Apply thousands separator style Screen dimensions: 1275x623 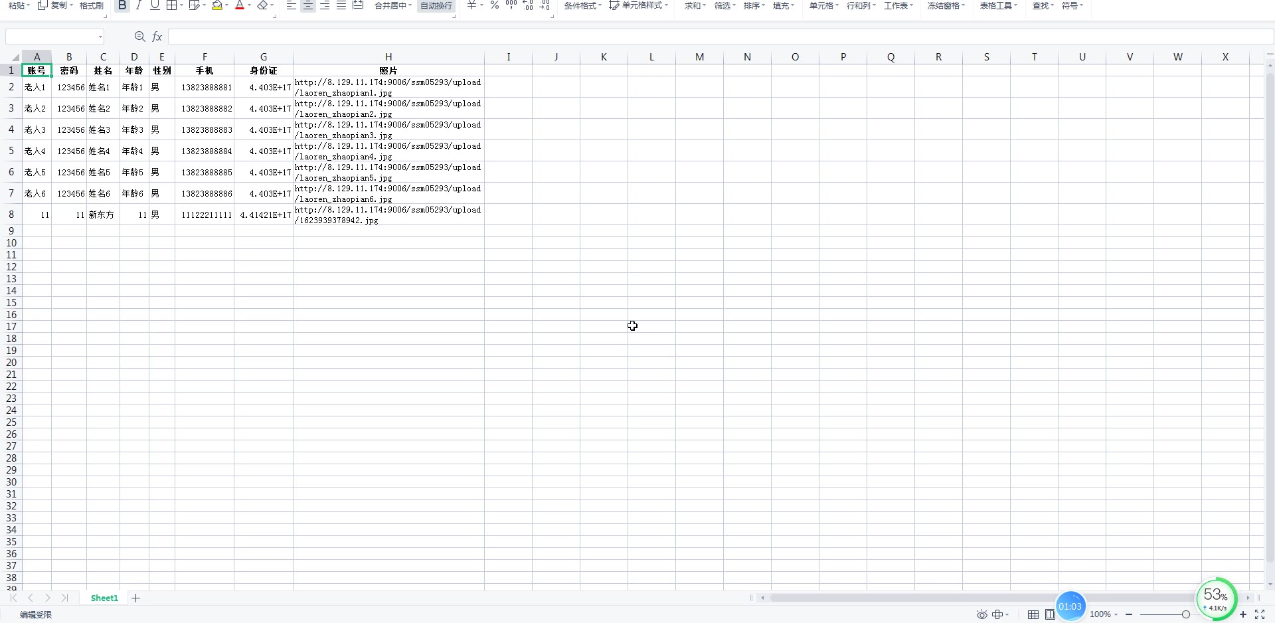511,5
